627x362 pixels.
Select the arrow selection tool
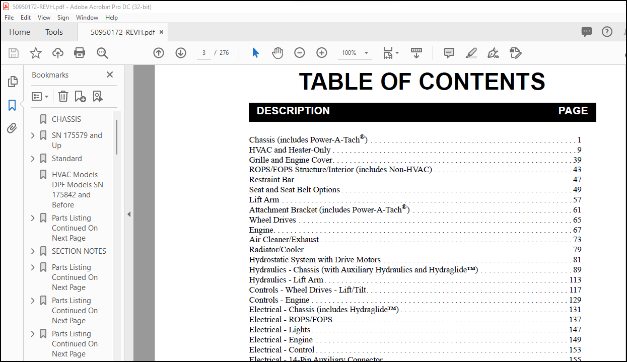point(255,53)
